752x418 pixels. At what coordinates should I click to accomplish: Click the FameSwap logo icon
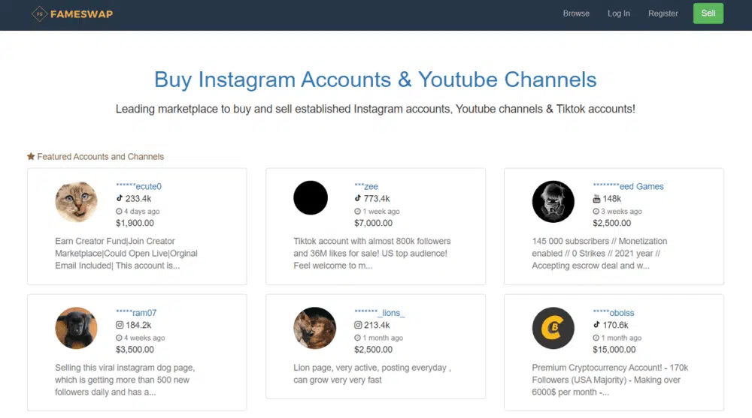click(x=39, y=14)
